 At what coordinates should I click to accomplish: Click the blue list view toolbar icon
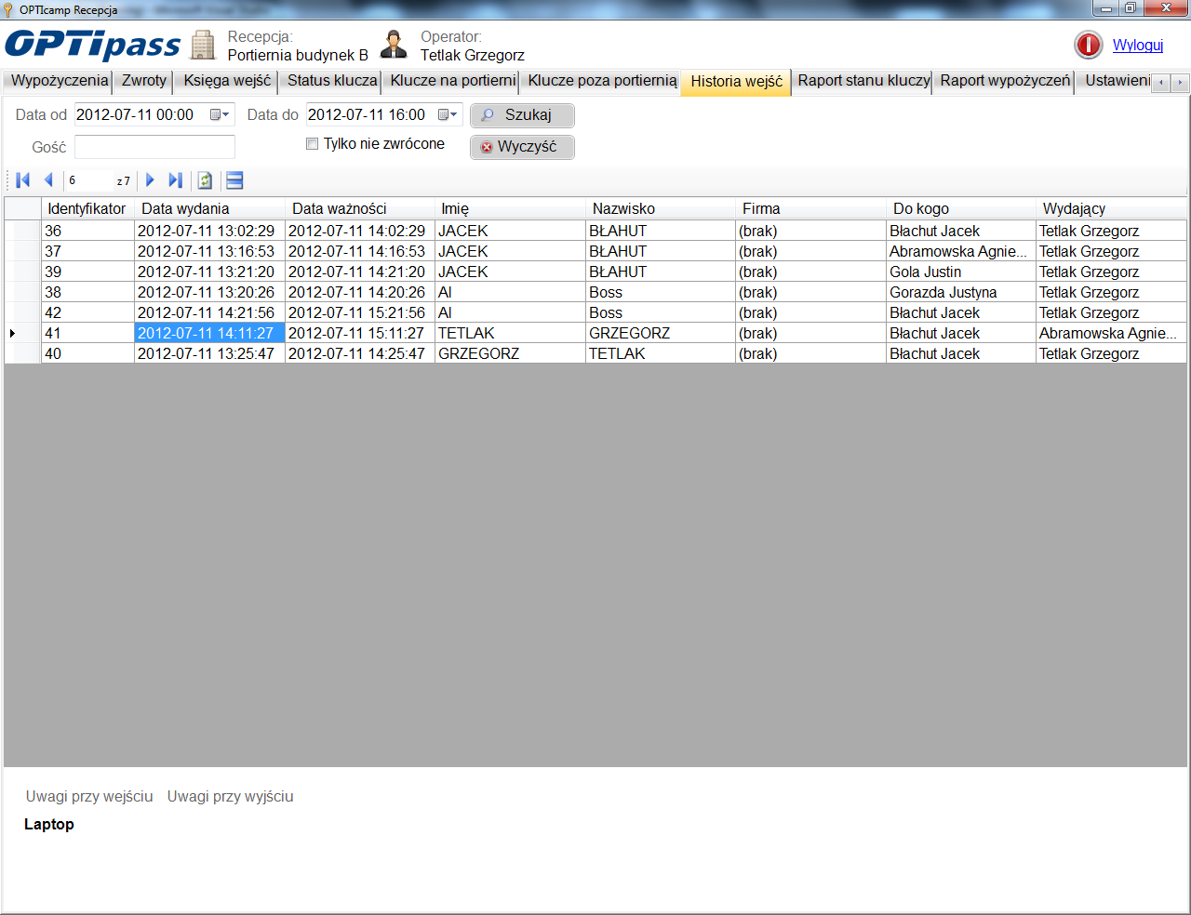pyautogui.click(x=234, y=180)
